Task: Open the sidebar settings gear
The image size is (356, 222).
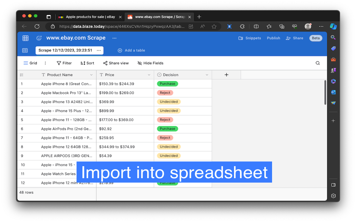Action: click(x=333, y=196)
